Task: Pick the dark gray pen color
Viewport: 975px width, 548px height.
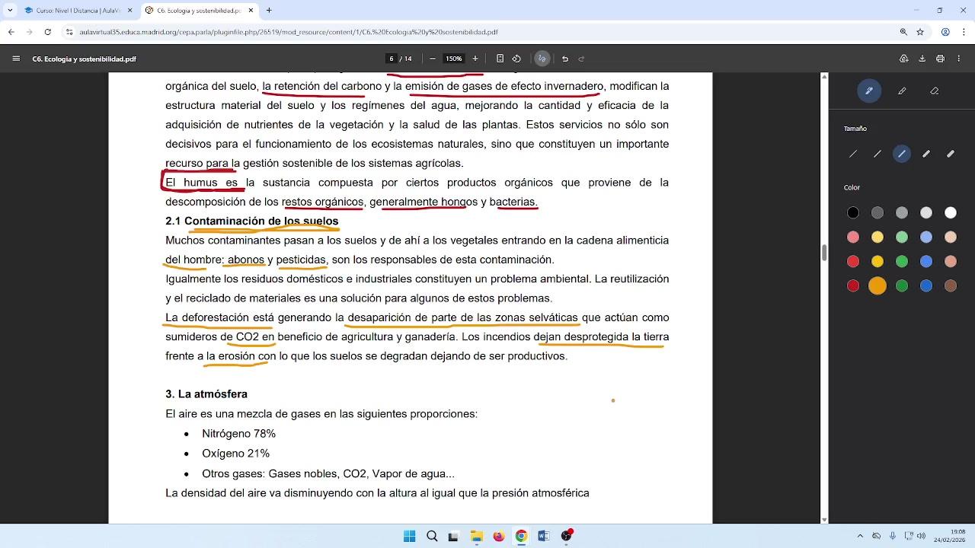Action: (877, 213)
